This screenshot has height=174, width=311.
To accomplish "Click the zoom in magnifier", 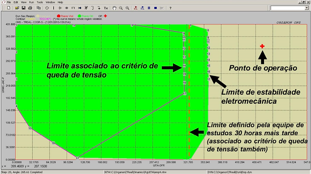I will click(x=127, y=8).
